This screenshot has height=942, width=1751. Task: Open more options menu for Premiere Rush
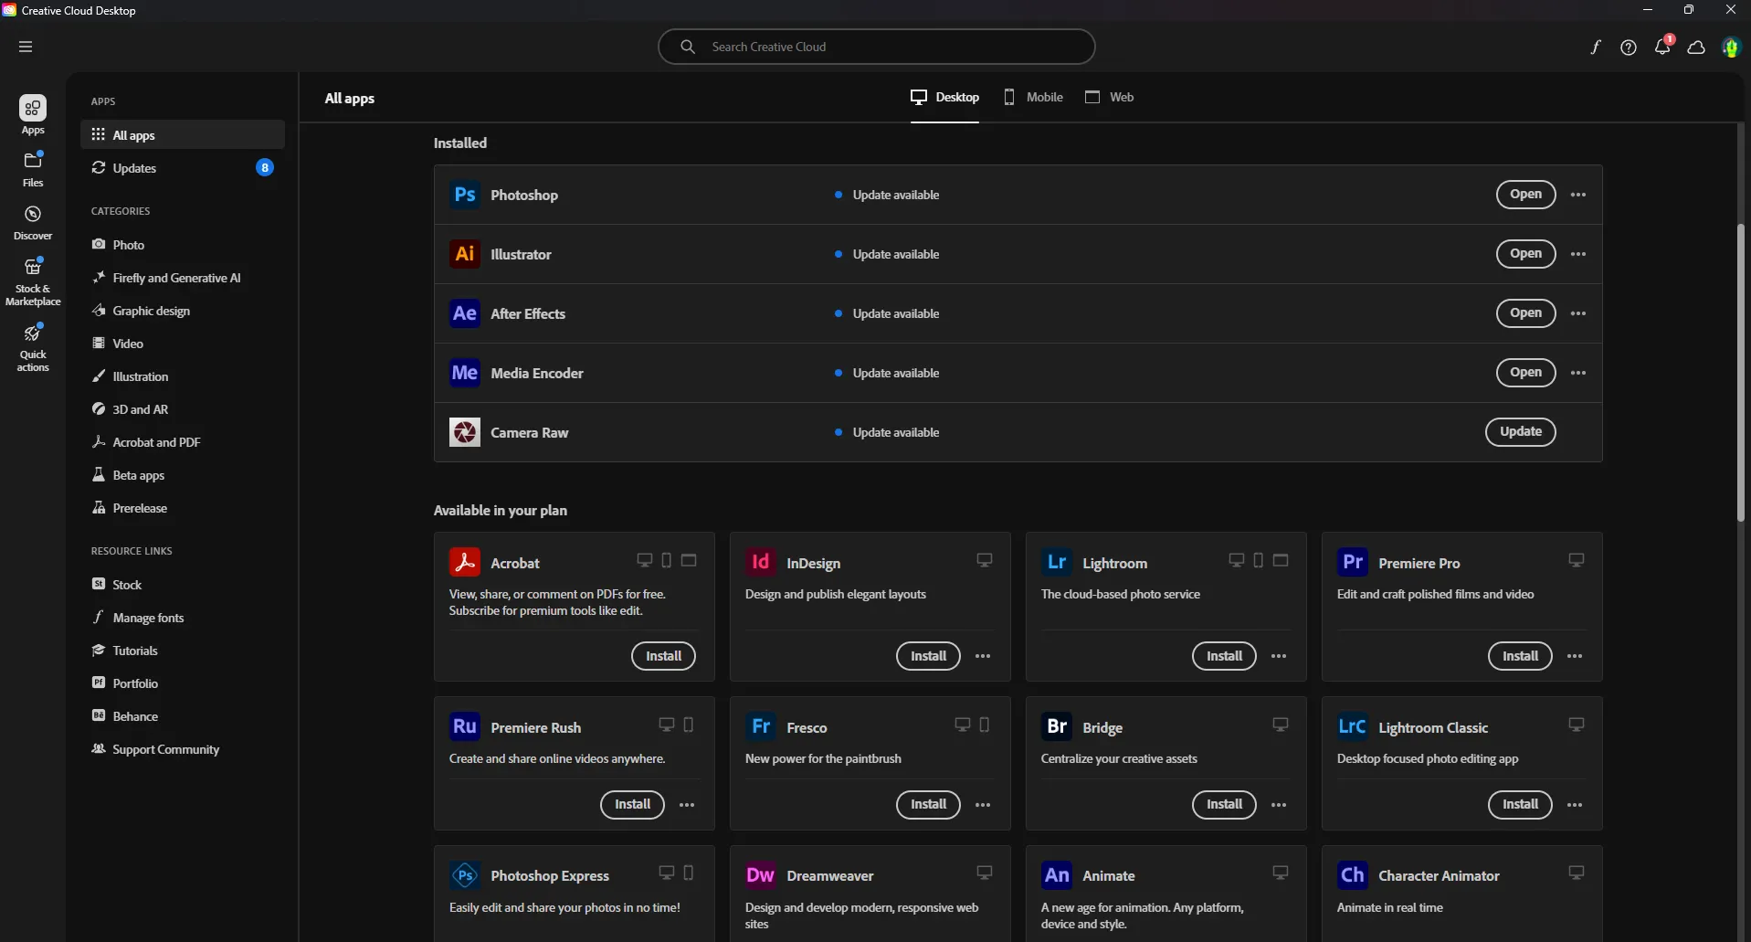687,805
